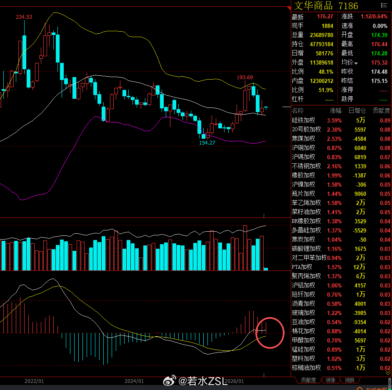This screenshot has width=392, height=390.
Task: Sort by the 贡献度 column header
Action: [381, 110]
